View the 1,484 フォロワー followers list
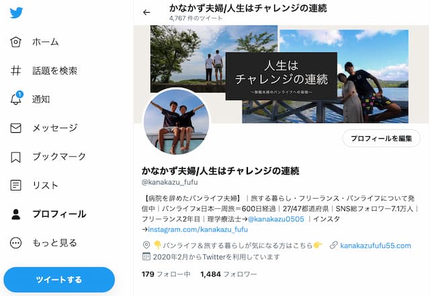The width and height of the screenshot is (430, 296). (x=228, y=274)
